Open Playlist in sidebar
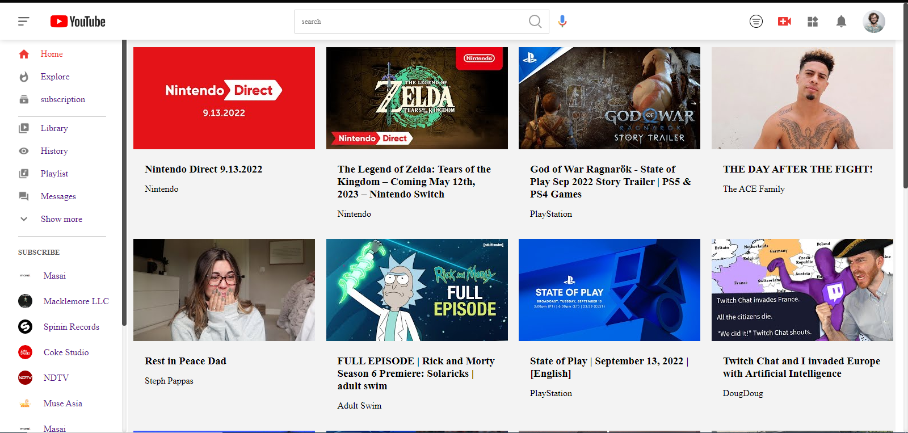Screen dimensions: 908x433 coord(54,174)
